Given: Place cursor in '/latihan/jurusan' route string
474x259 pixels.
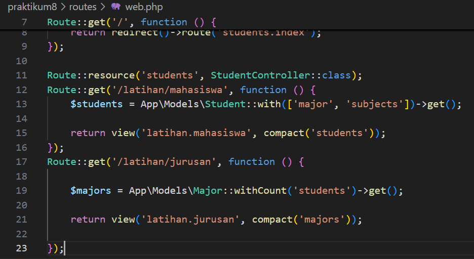Looking at the screenshot, I should 164,162.
